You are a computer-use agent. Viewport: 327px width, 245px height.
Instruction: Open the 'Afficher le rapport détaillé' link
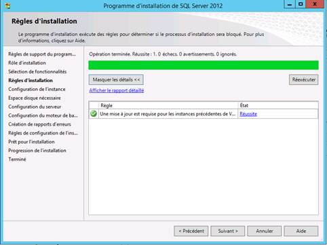[117, 90]
